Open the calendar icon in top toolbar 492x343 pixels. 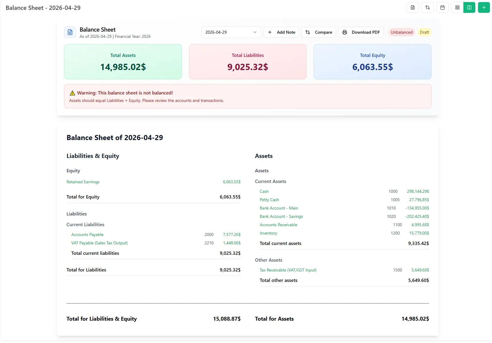443,7
